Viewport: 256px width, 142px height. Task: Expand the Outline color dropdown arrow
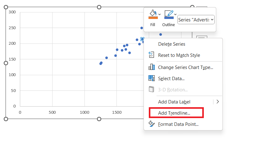coord(175,14)
